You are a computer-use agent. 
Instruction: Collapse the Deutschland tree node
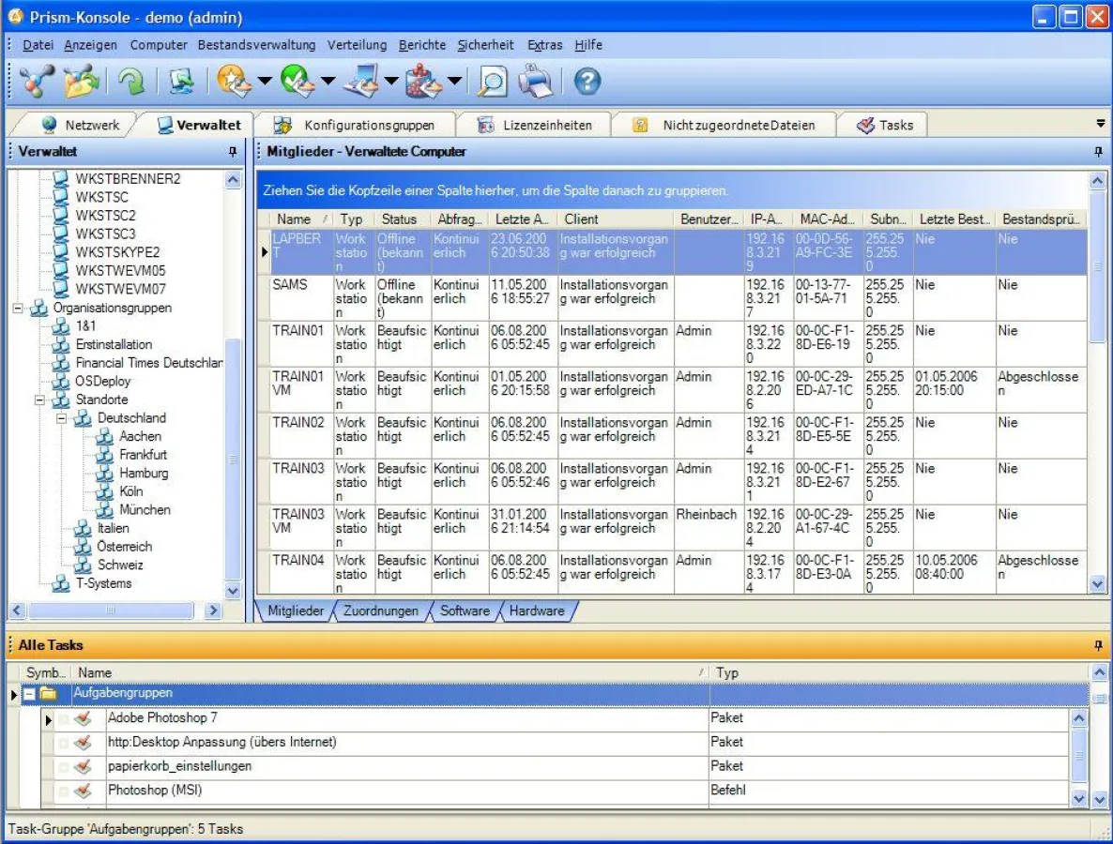point(62,418)
